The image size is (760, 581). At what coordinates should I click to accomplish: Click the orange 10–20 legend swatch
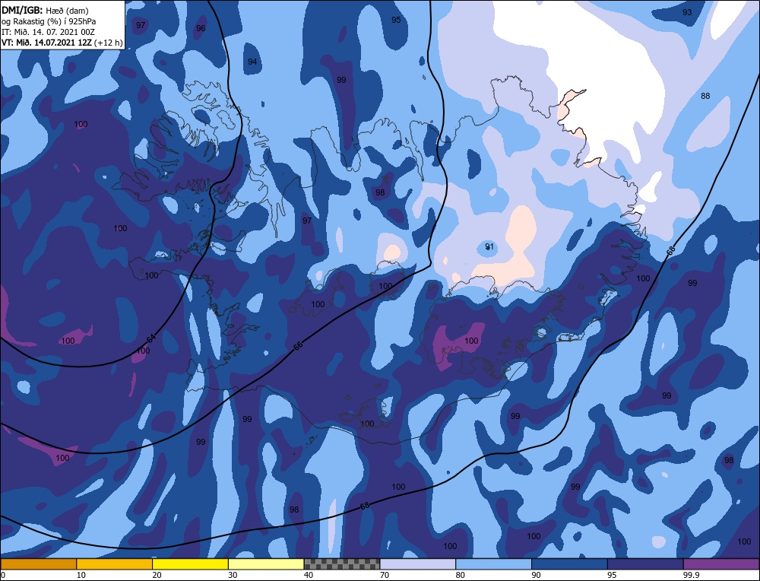pos(115,564)
